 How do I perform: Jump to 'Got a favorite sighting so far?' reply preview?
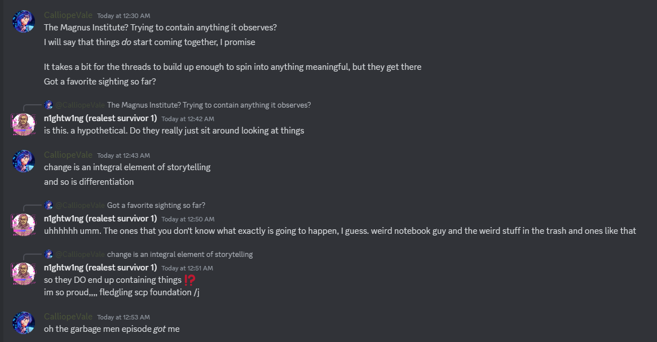pos(156,205)
